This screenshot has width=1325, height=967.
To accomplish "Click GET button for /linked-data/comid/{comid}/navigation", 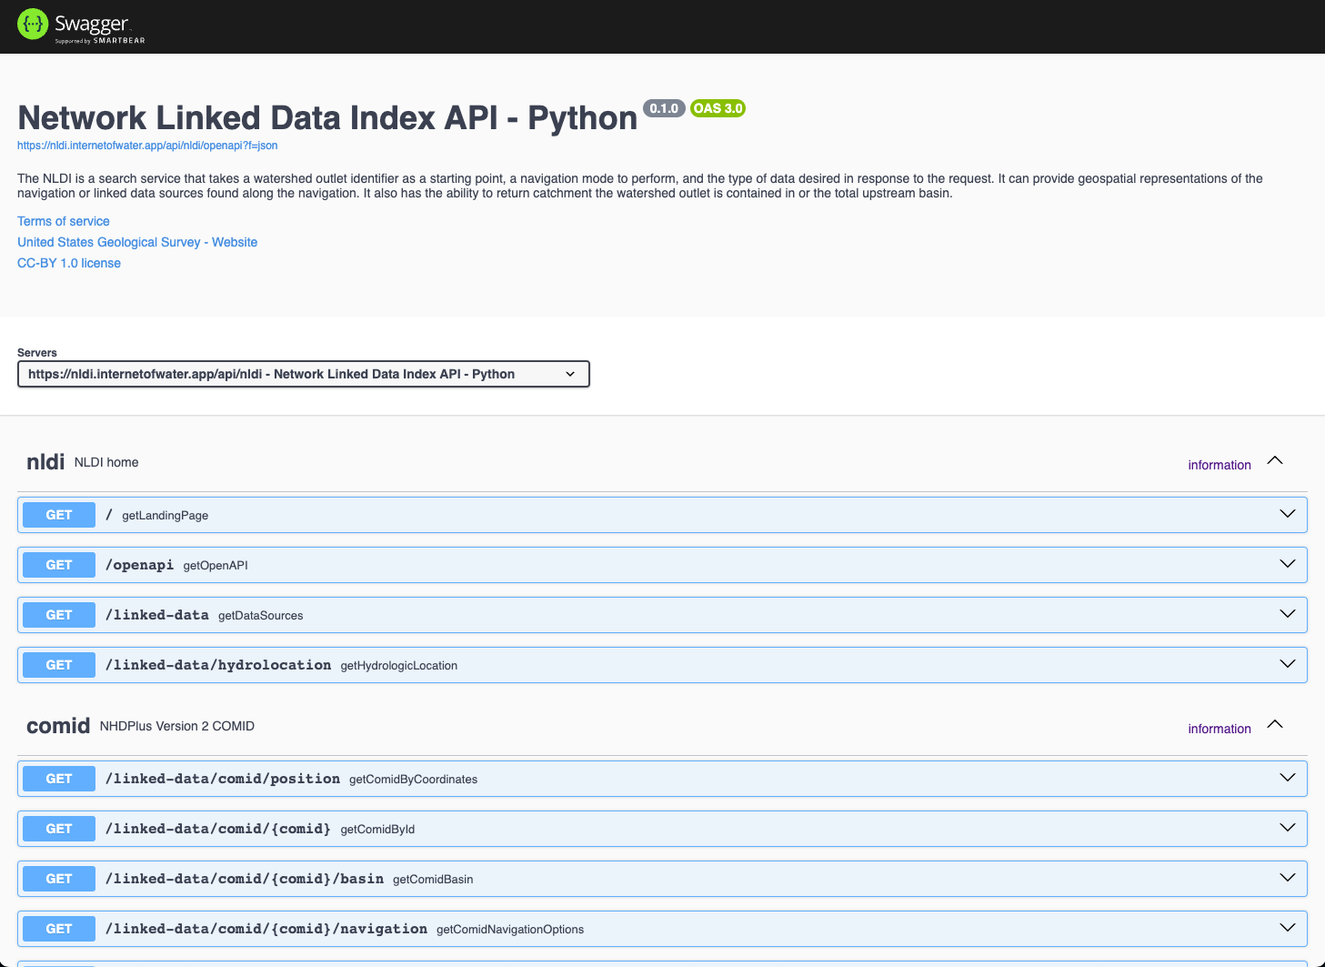I will pos(59,929).
